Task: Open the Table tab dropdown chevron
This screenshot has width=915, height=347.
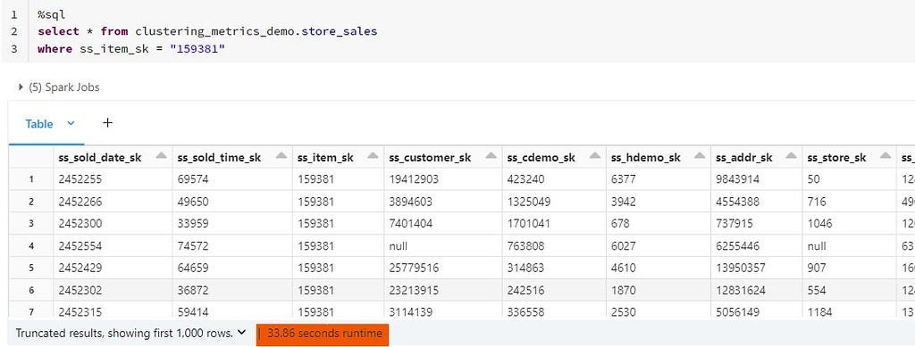Action: point(71,123)
